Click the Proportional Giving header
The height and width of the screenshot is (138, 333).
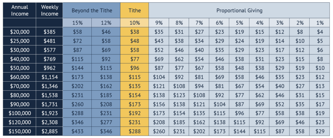[x=239, y=10]
